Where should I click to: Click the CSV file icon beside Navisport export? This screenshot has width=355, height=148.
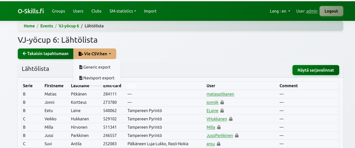pos(81,78)
